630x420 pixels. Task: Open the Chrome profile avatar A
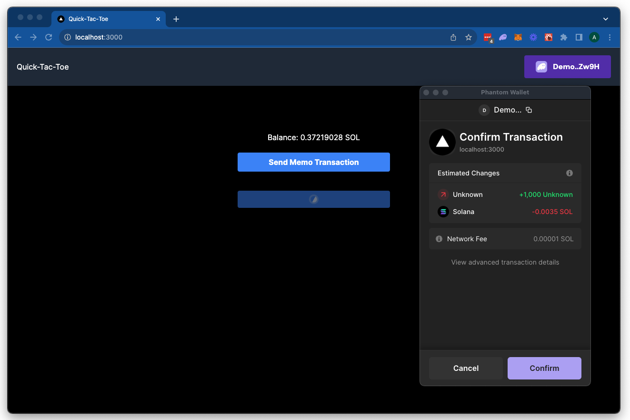tap(594, 37)
